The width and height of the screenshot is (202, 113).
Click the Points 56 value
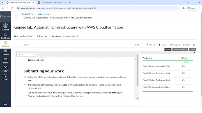[45, 36]
